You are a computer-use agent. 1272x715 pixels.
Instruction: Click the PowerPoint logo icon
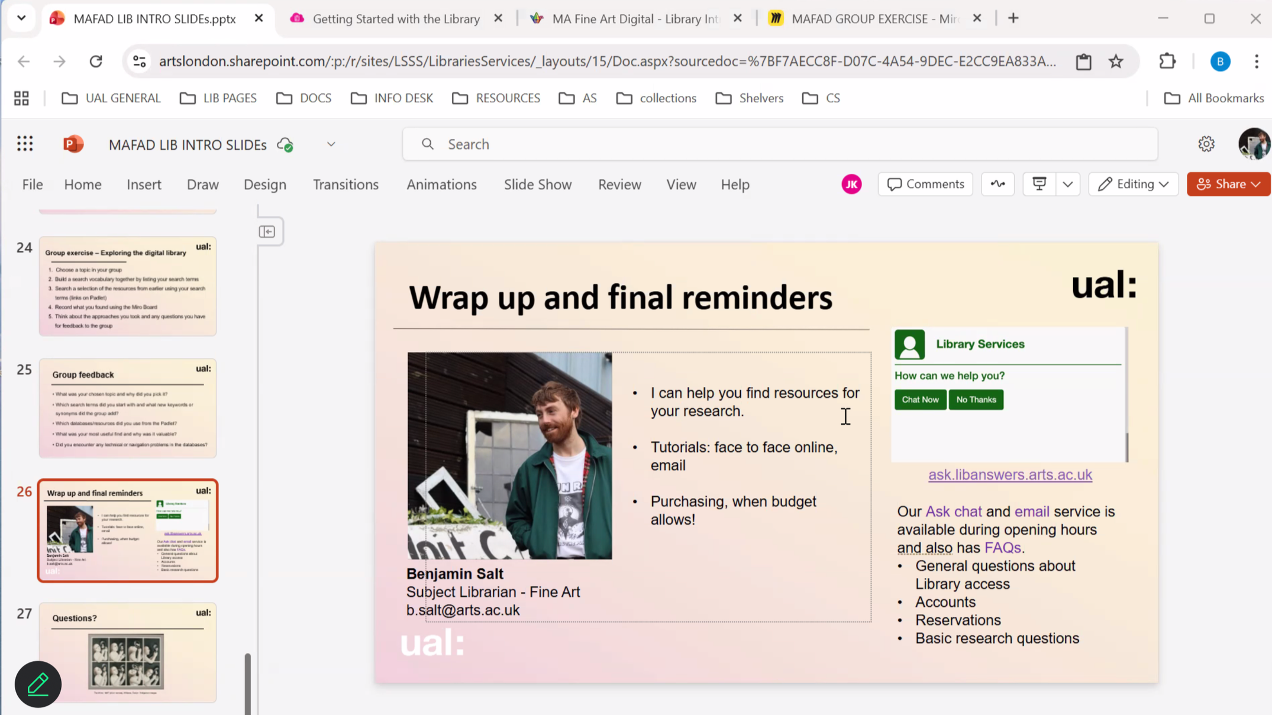point(73,144)
